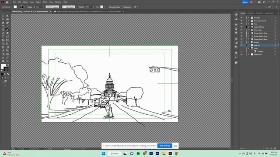Open the Object menu

pyautogui.click(x=25, y=2)
